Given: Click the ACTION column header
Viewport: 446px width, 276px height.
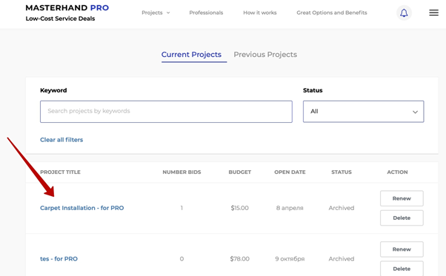Looking at the screenshot, I should pos(397,172).
